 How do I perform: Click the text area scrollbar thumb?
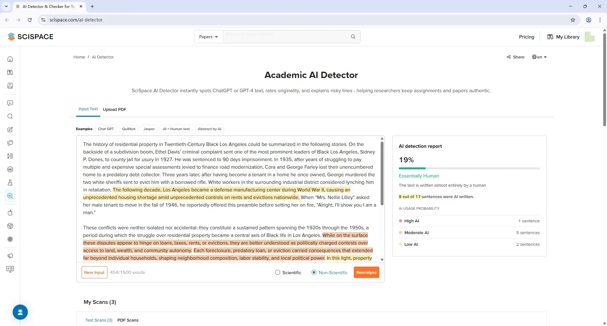[382, 173]
